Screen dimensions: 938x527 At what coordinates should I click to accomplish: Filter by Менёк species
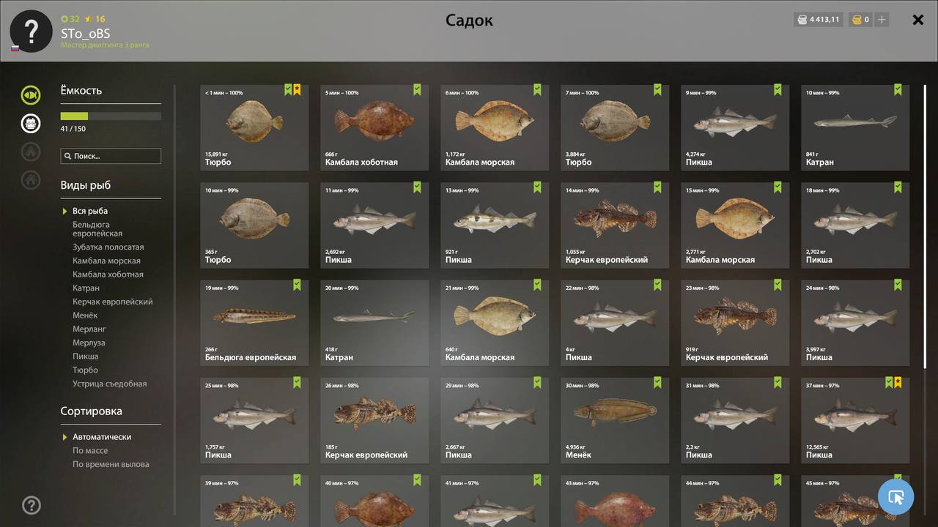point(85,315)
